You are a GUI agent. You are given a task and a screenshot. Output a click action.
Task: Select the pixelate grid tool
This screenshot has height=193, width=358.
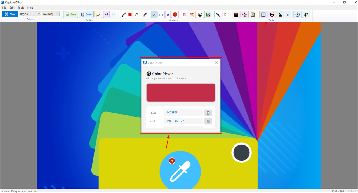(x=184, y=15)
